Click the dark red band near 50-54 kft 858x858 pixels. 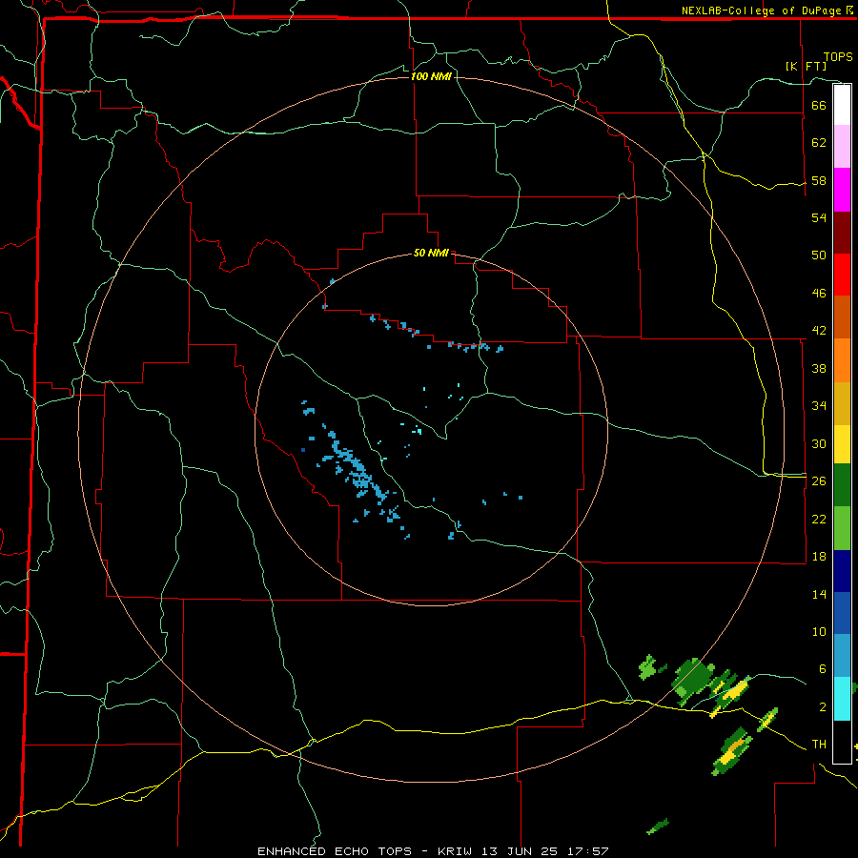coord(842,233)
